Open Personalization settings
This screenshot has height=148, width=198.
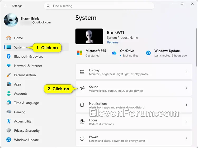coord(36,75)
